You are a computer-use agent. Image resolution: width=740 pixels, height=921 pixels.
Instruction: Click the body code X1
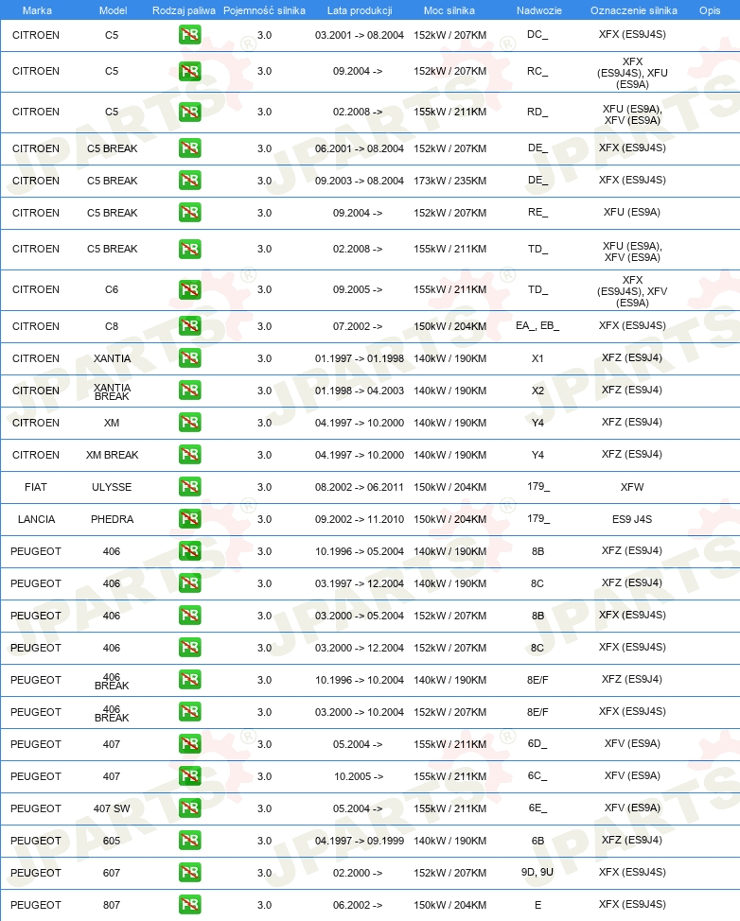(x=537, y=358)
